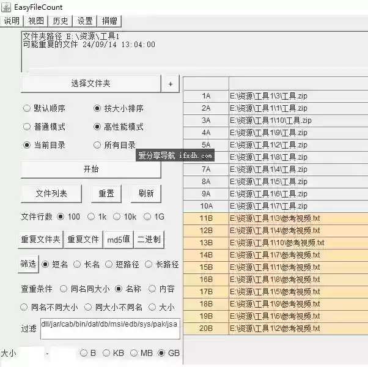Click the EasyFileCount Java app icon
This screenshot has width=368, height=367.
point(6,7)
